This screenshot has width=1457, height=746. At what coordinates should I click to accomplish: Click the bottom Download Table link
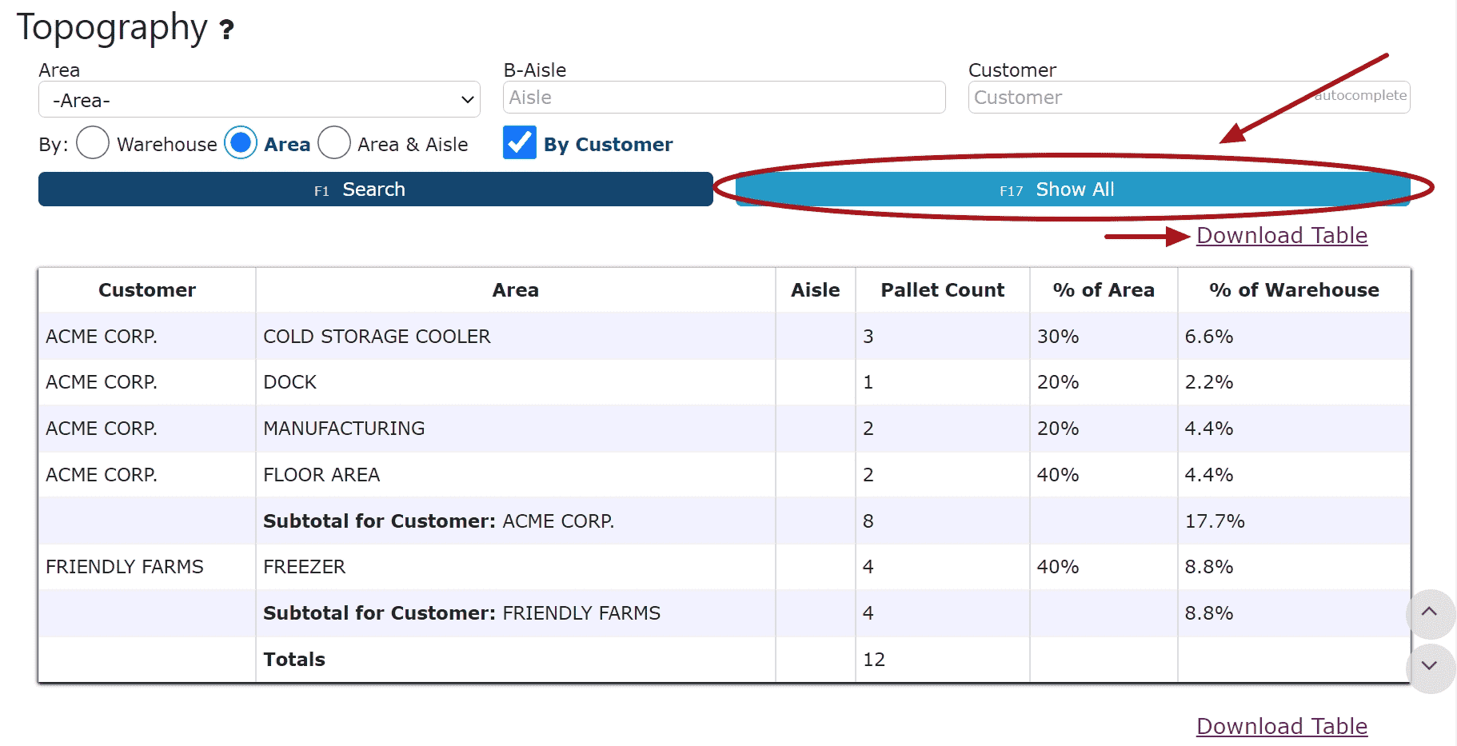(x=1281, y=726)
